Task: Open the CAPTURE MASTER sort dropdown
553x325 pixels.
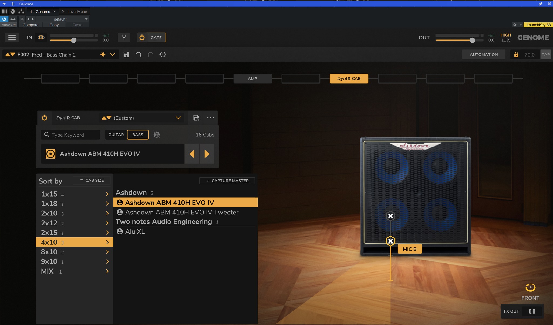Action: [227, 181]
